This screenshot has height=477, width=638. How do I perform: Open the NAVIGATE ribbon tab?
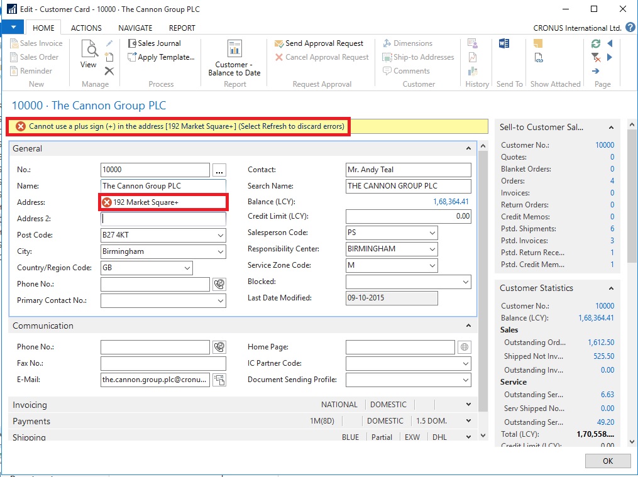pos(135,28)
